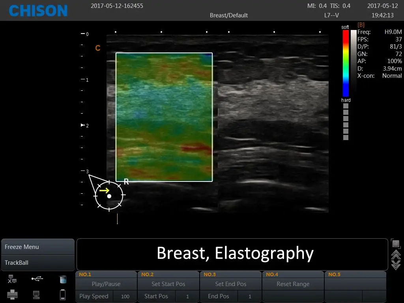Click the LAN network computer icon
The image size is (404, 303).
point(36,294)
